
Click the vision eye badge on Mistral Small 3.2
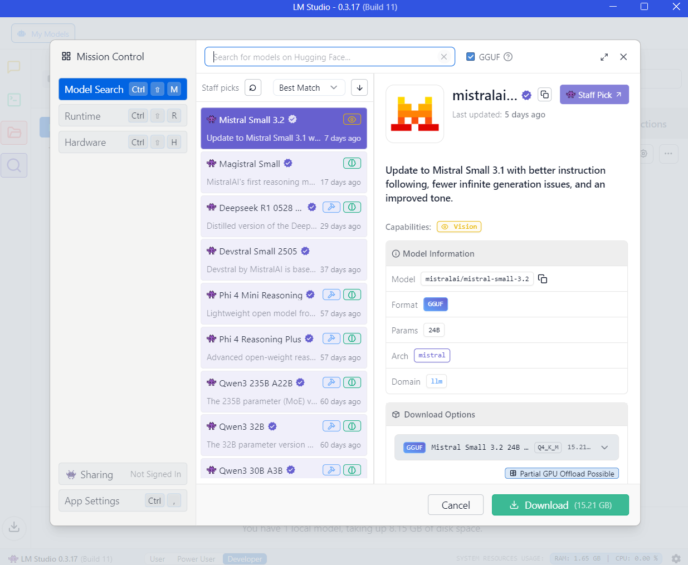pos(352,119)
